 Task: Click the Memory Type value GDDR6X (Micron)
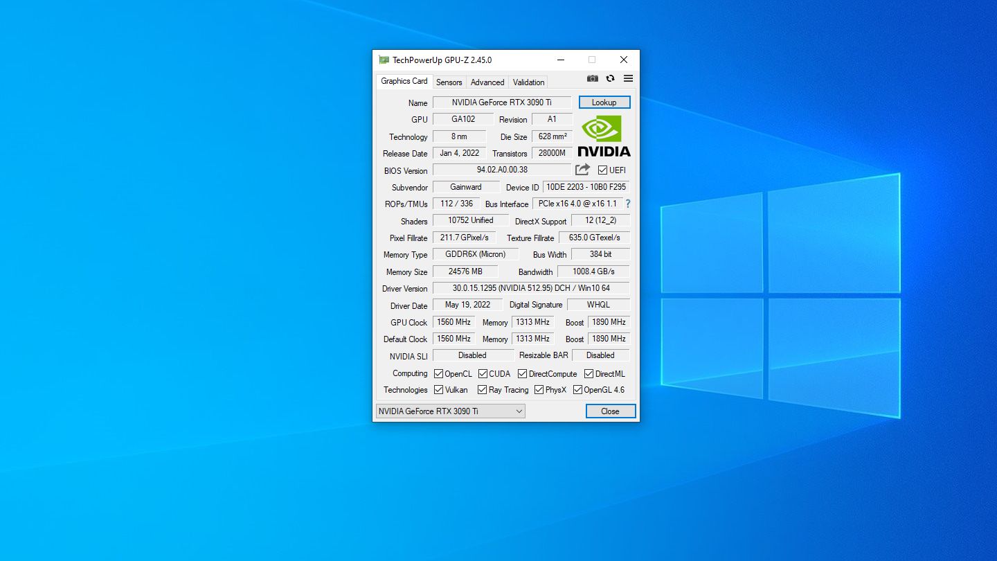[x=475, y=254]
